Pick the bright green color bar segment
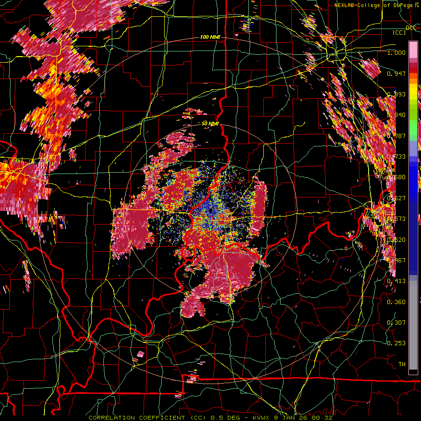 point(413,128)
